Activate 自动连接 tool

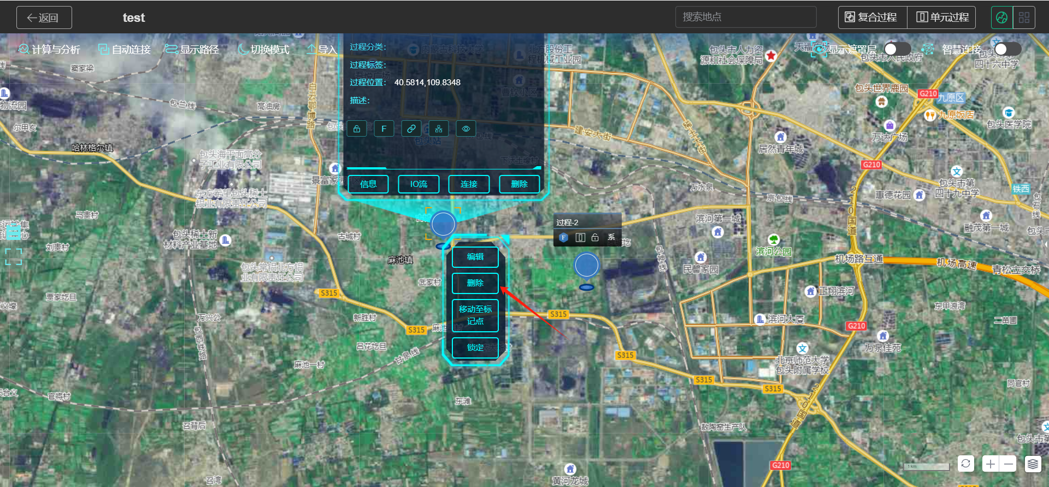pos(124,49)
